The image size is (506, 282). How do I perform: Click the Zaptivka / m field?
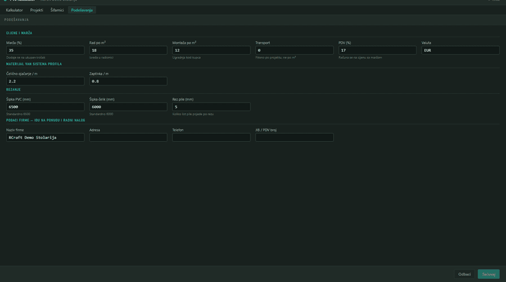(128, 81)
